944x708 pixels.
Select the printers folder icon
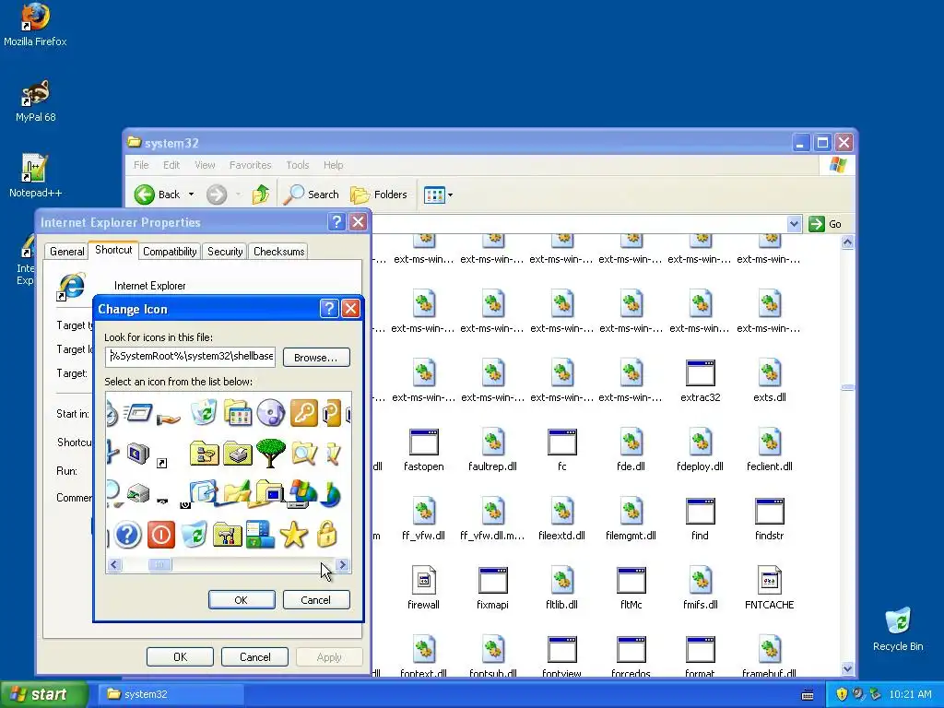tap(237, 454)
